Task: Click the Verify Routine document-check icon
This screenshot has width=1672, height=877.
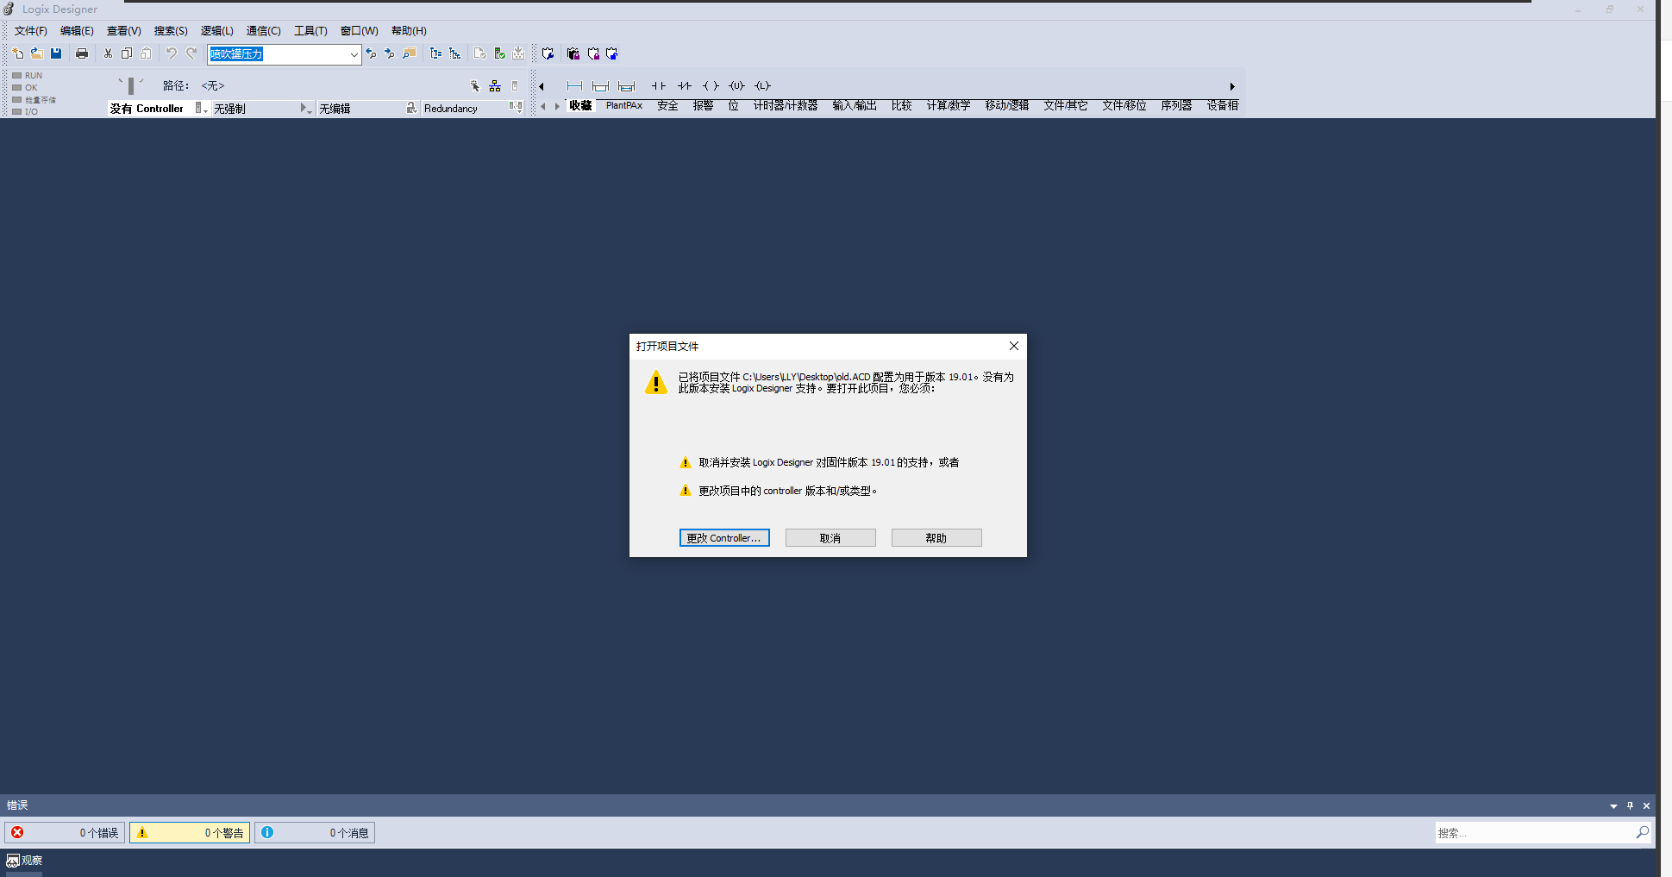Action: pos(480,53)
